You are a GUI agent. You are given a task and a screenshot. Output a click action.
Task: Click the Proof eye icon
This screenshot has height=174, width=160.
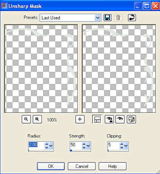tap(120, 119)
